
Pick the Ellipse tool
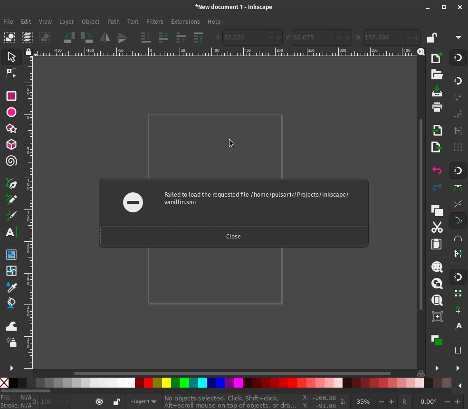11,112
